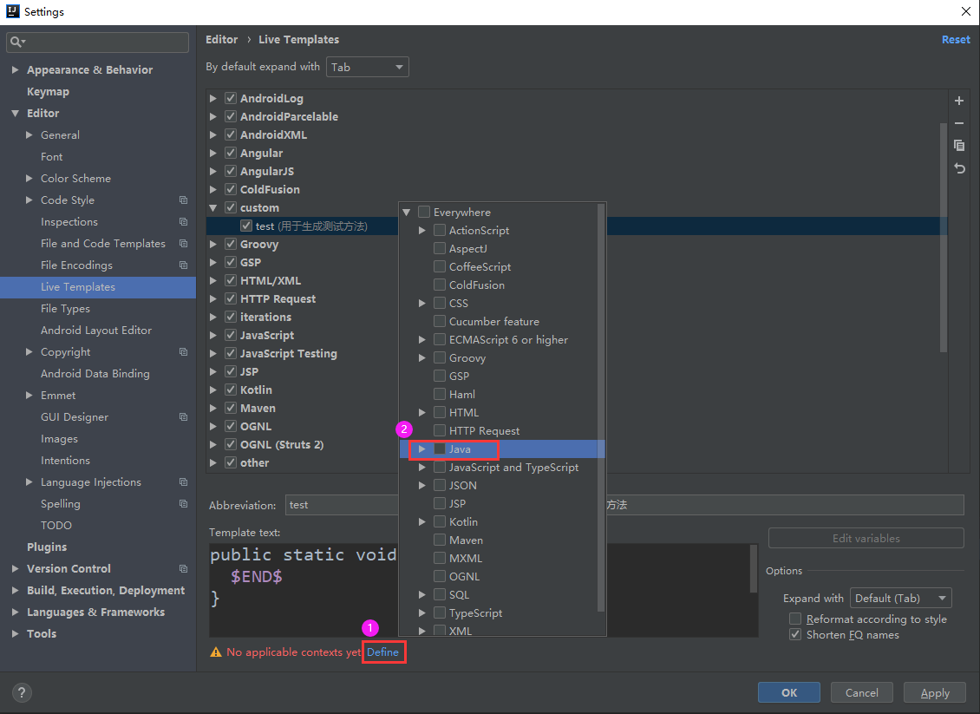Screen dimensions: 980x714
Task: Click the OK button
Action: click(x=788, y=692)
